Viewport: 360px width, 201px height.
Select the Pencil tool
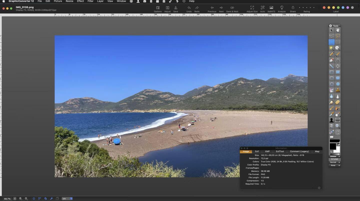coord(331,54)
